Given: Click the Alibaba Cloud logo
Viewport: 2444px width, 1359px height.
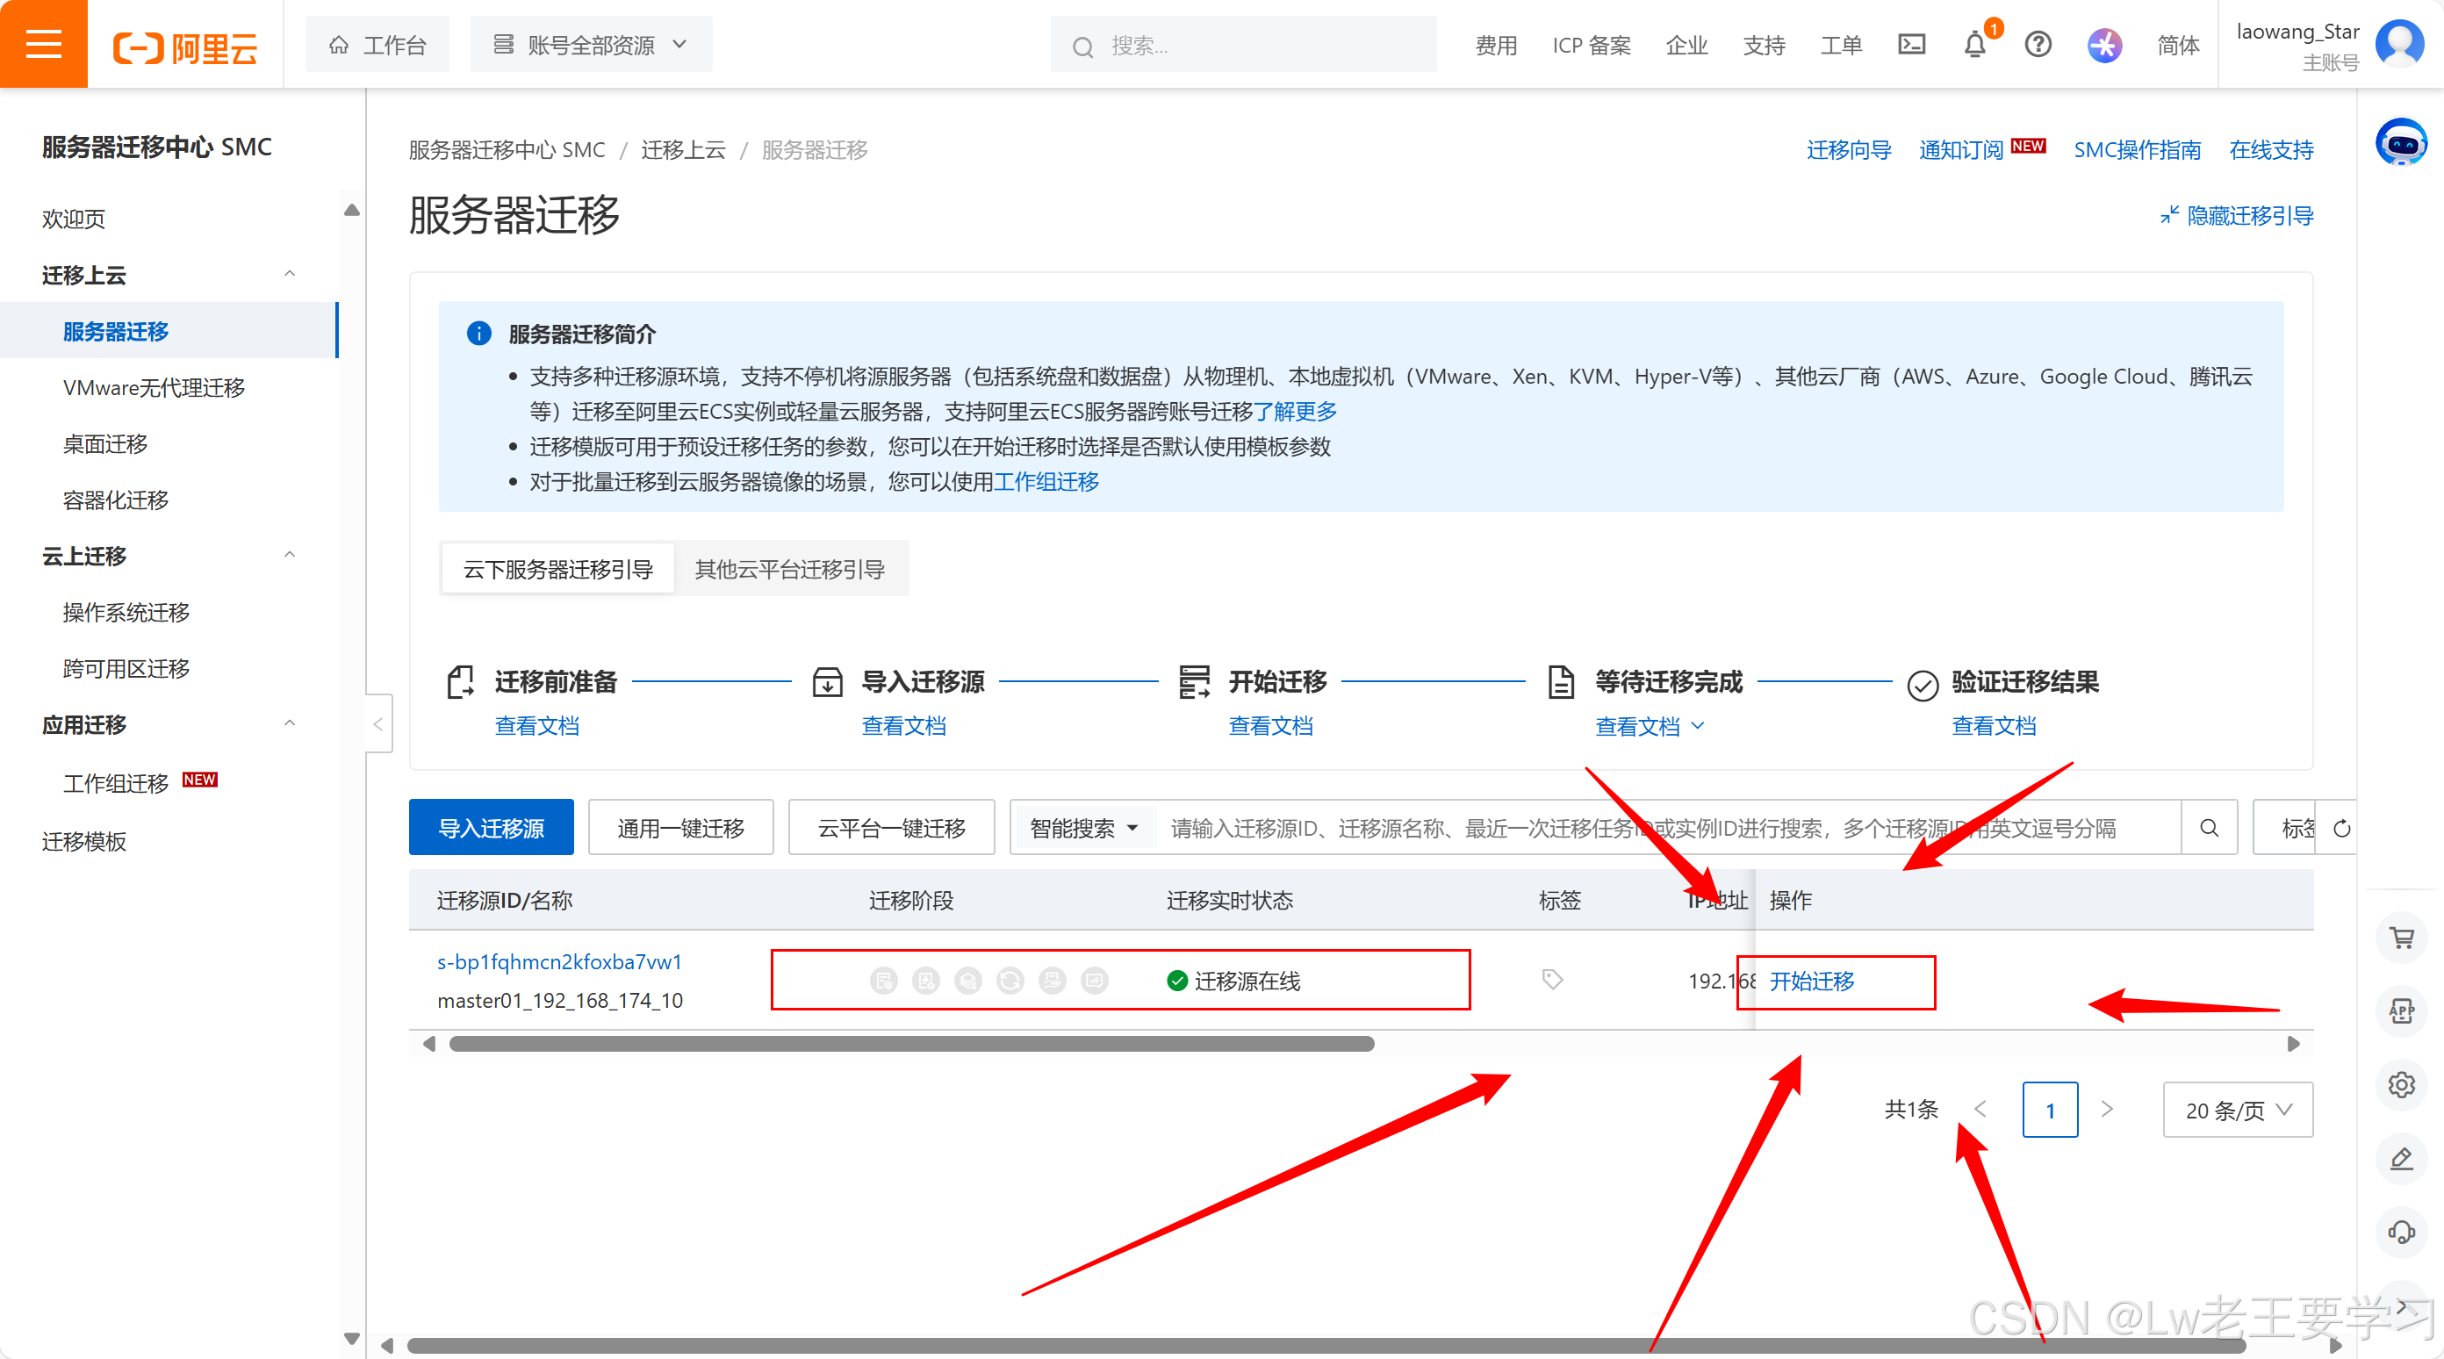Looking at the screenshot, I should click(x=185, y=47).
